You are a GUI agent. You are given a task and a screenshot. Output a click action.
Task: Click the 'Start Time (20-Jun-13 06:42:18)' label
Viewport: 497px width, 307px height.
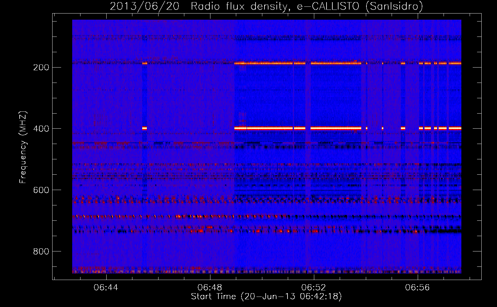click(x=266, y=297)
